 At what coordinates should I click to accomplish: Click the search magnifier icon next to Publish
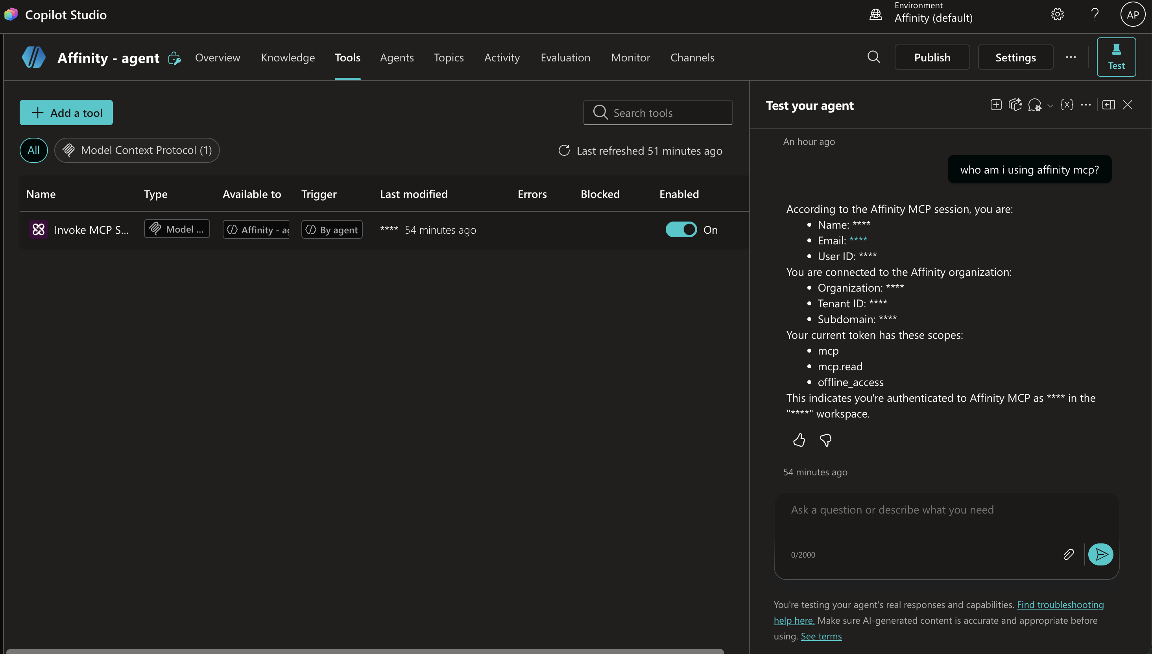click(873, 57)
